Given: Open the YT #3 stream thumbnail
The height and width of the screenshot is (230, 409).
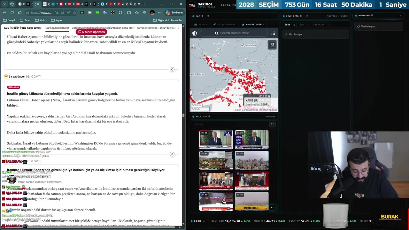Looking at the screenshot, I should click(216, 160).
